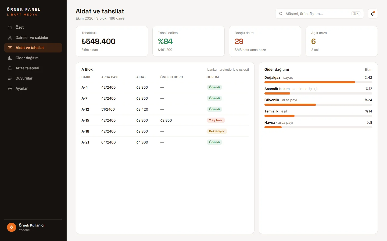Click the Duyurular lines icon
Screen dimensions: 387x241
coord(10,78)
